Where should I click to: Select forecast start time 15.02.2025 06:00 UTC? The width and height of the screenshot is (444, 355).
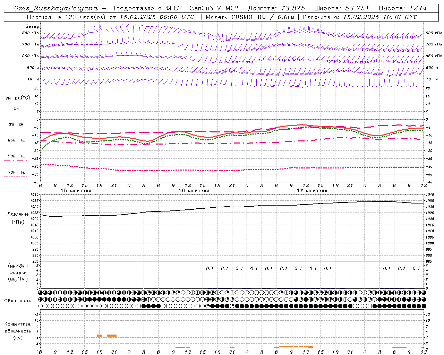click(157, 17)
